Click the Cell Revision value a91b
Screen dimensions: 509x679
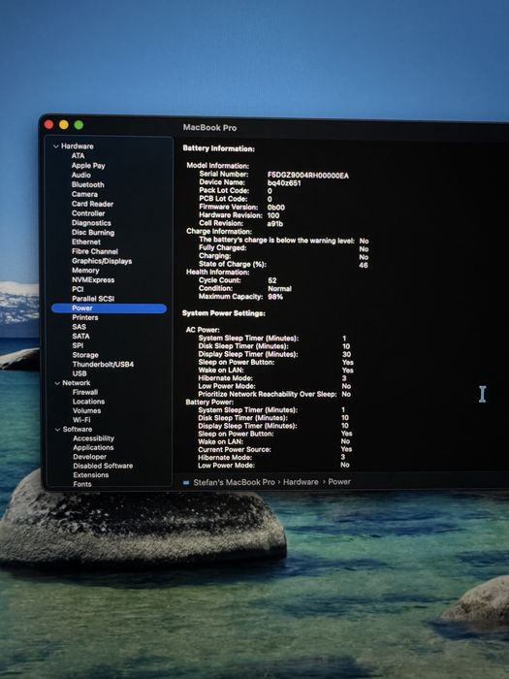click(275, 224)
